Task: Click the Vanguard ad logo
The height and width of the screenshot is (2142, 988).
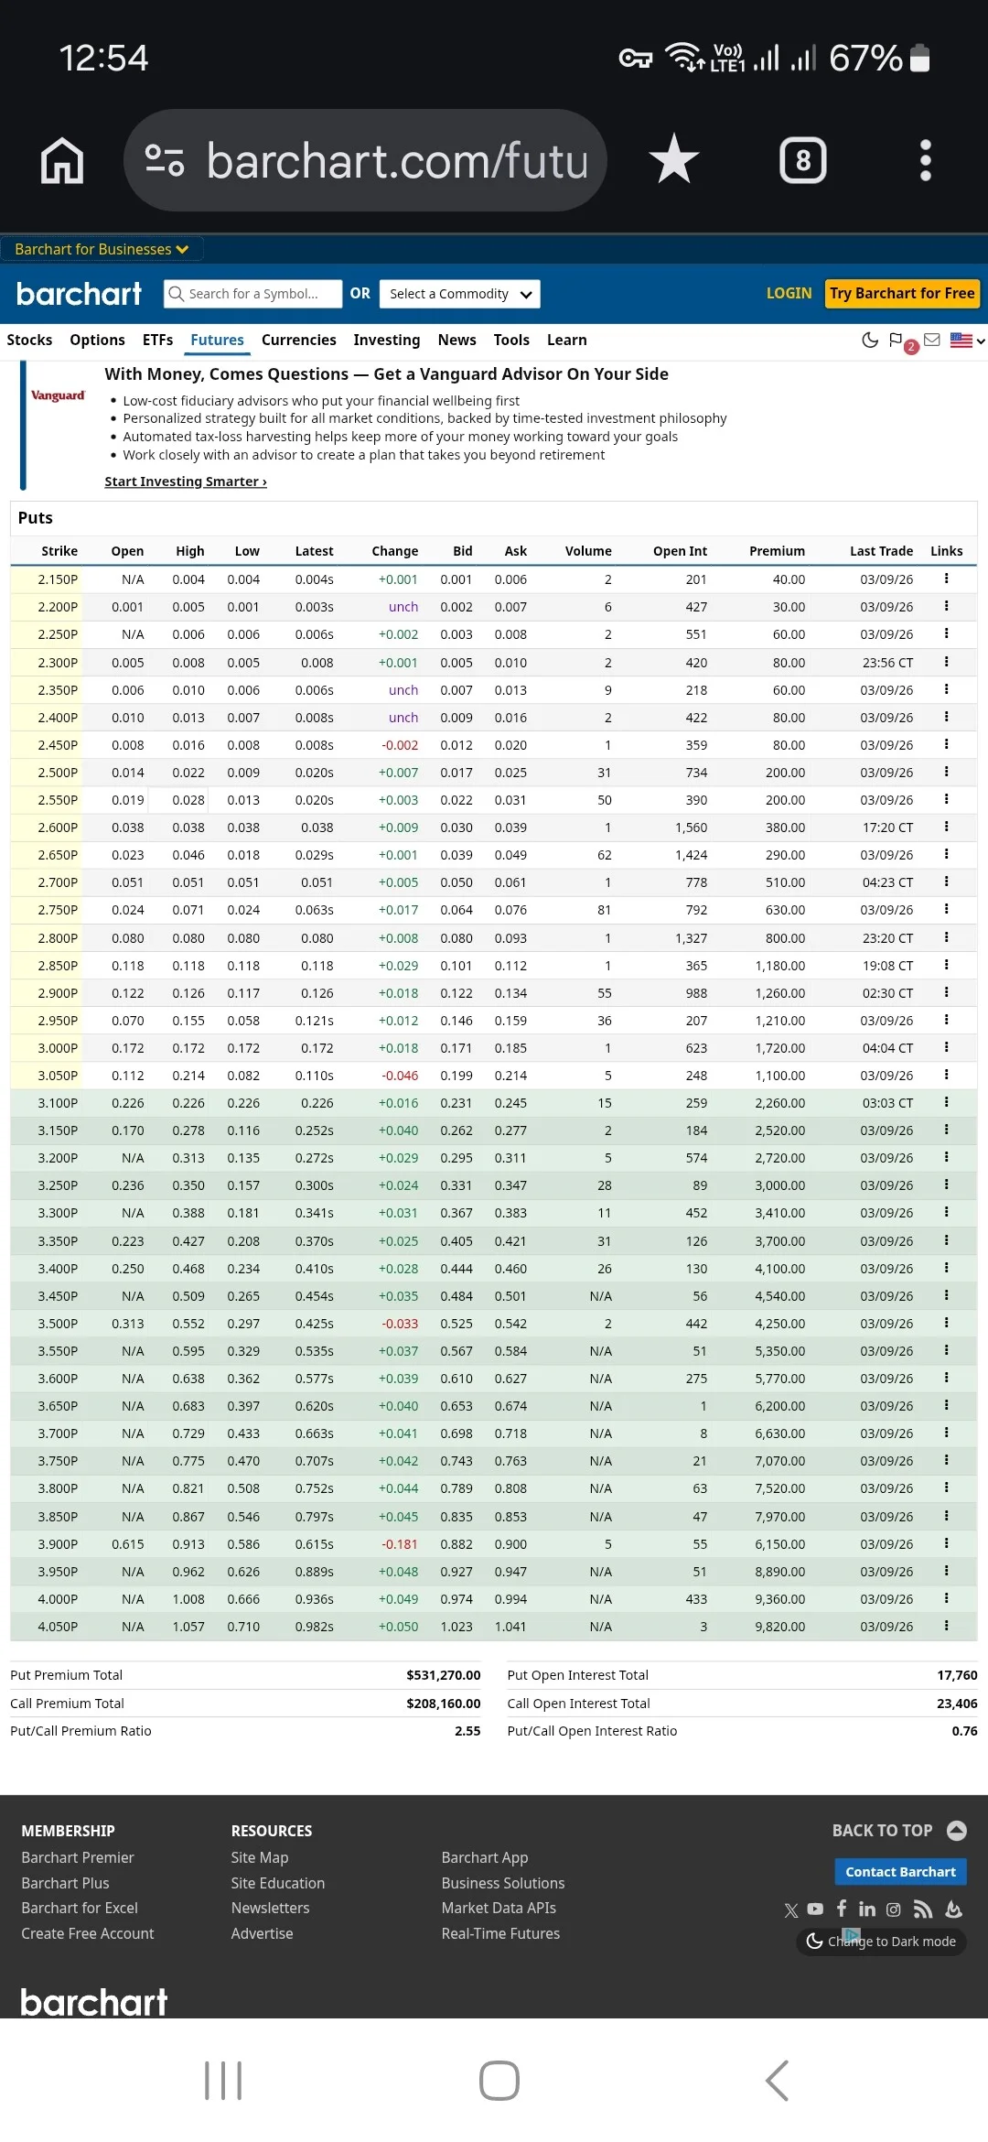Action: (58, 395)
